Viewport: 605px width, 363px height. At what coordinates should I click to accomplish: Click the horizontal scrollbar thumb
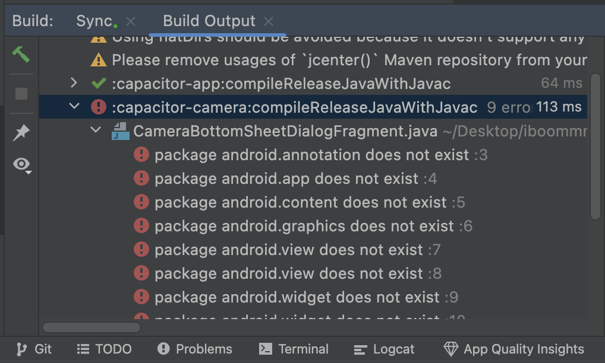(92, 327)
